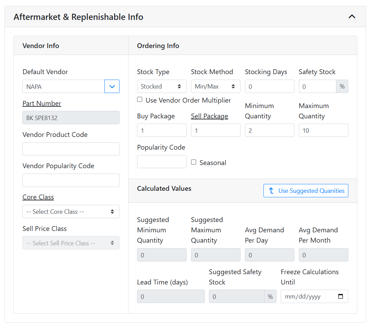Expand the Select Core Class dropdown

pyautogui.click(x=71, y=212)
